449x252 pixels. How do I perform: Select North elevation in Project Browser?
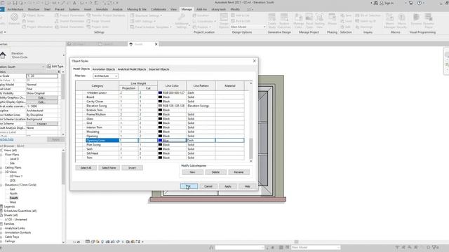(13, 193)
